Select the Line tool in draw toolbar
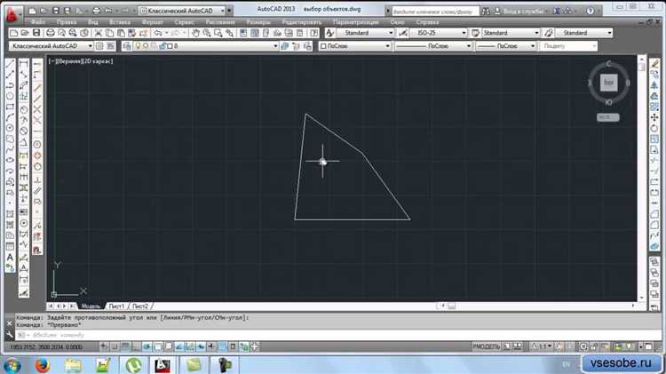This screenshot has height=374, width=666. [x=10, y=64]
